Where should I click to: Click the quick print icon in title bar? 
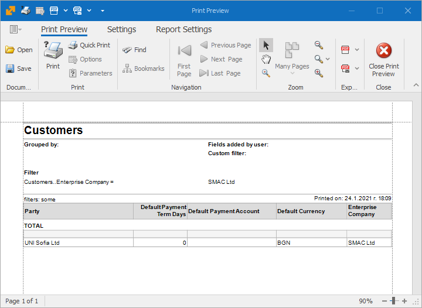[x=26, y=11]
